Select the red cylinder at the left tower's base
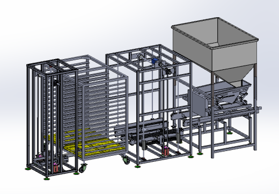 56,168
